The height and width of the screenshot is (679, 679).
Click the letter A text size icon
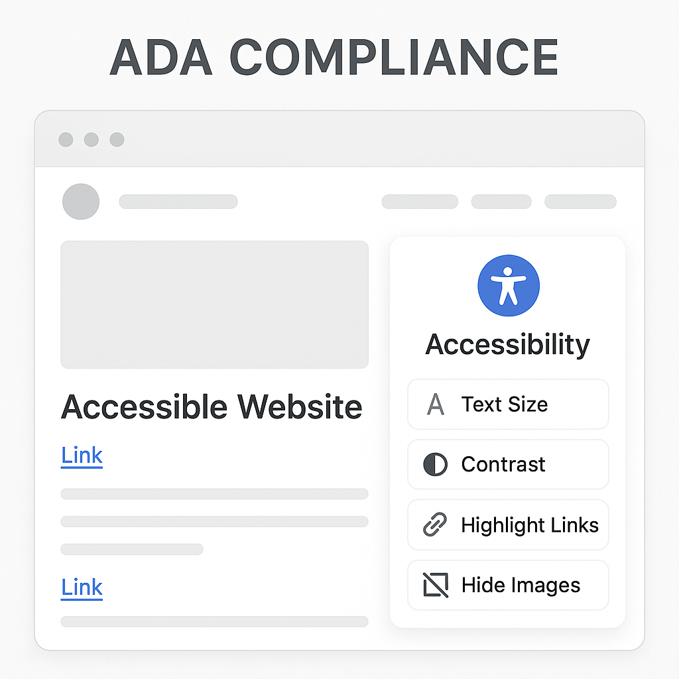coord(435,404)
